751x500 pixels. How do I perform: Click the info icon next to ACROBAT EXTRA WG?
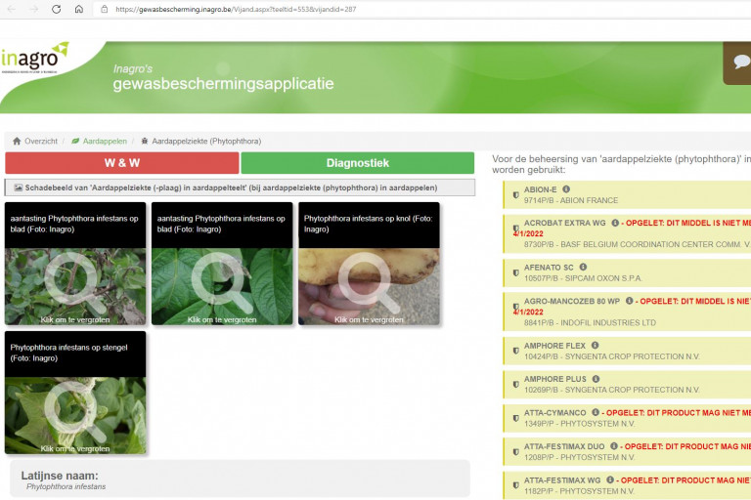pyautogui.click(x=615, y=223)
